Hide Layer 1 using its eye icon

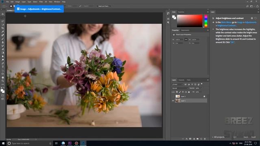(x=173, y=101)
